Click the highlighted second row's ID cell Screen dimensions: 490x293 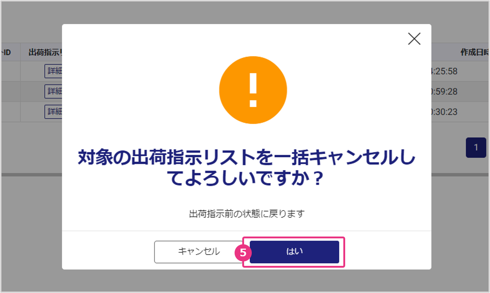pos(11,91)
